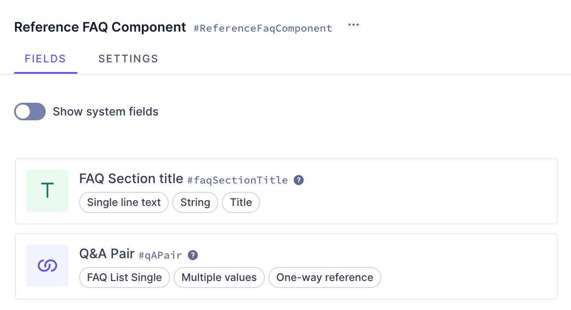Click the Title tag on FAQ Section title
This screenshot has height=310, width=571.
point(241,202)
